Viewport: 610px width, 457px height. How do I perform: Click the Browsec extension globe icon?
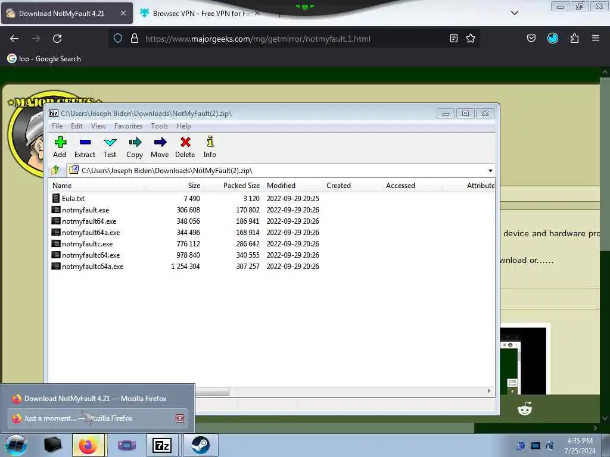coord(553,38)
